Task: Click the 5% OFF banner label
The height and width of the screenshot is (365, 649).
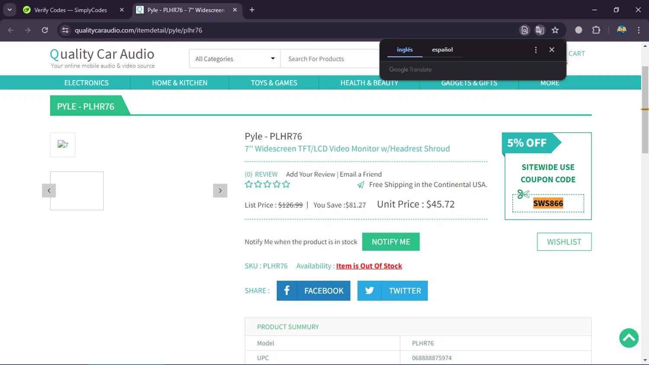Action: 527,143
